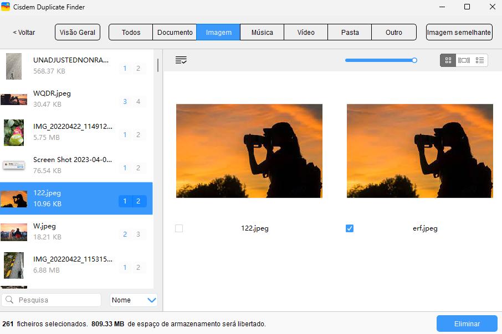502x334 pixels.
Task: Adjust the thumbnail size slider handle
Action: [414, 60]
